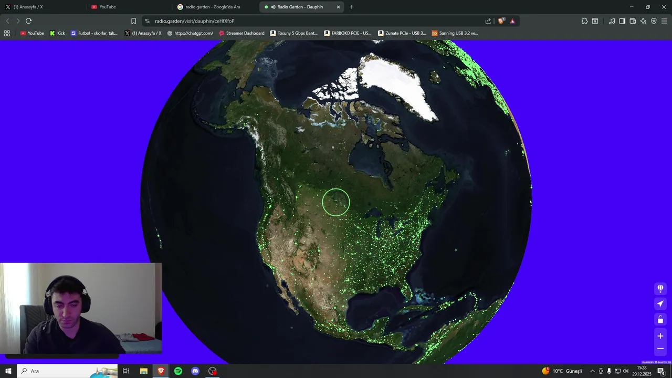Close the Radio Garden – Dauphin tab
Image resolution: width=672 pixels, height=378 pixels.
pos(338,7)
